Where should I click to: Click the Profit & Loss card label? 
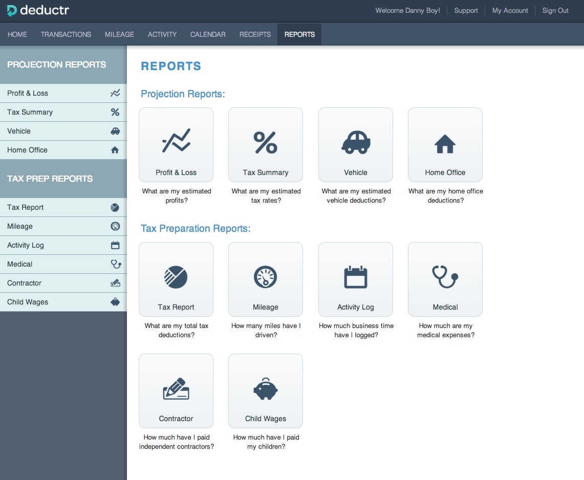point(176,172)
